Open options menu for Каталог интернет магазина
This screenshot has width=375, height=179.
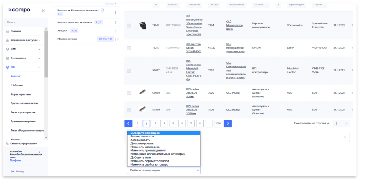[115, 23]
